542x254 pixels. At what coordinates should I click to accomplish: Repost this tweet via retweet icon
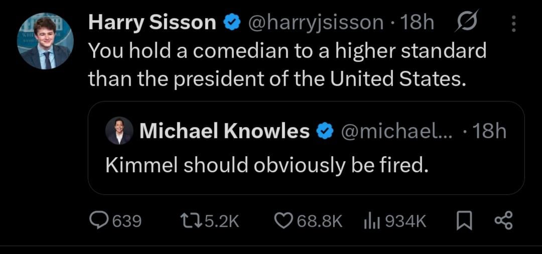(x=189, y=220)
